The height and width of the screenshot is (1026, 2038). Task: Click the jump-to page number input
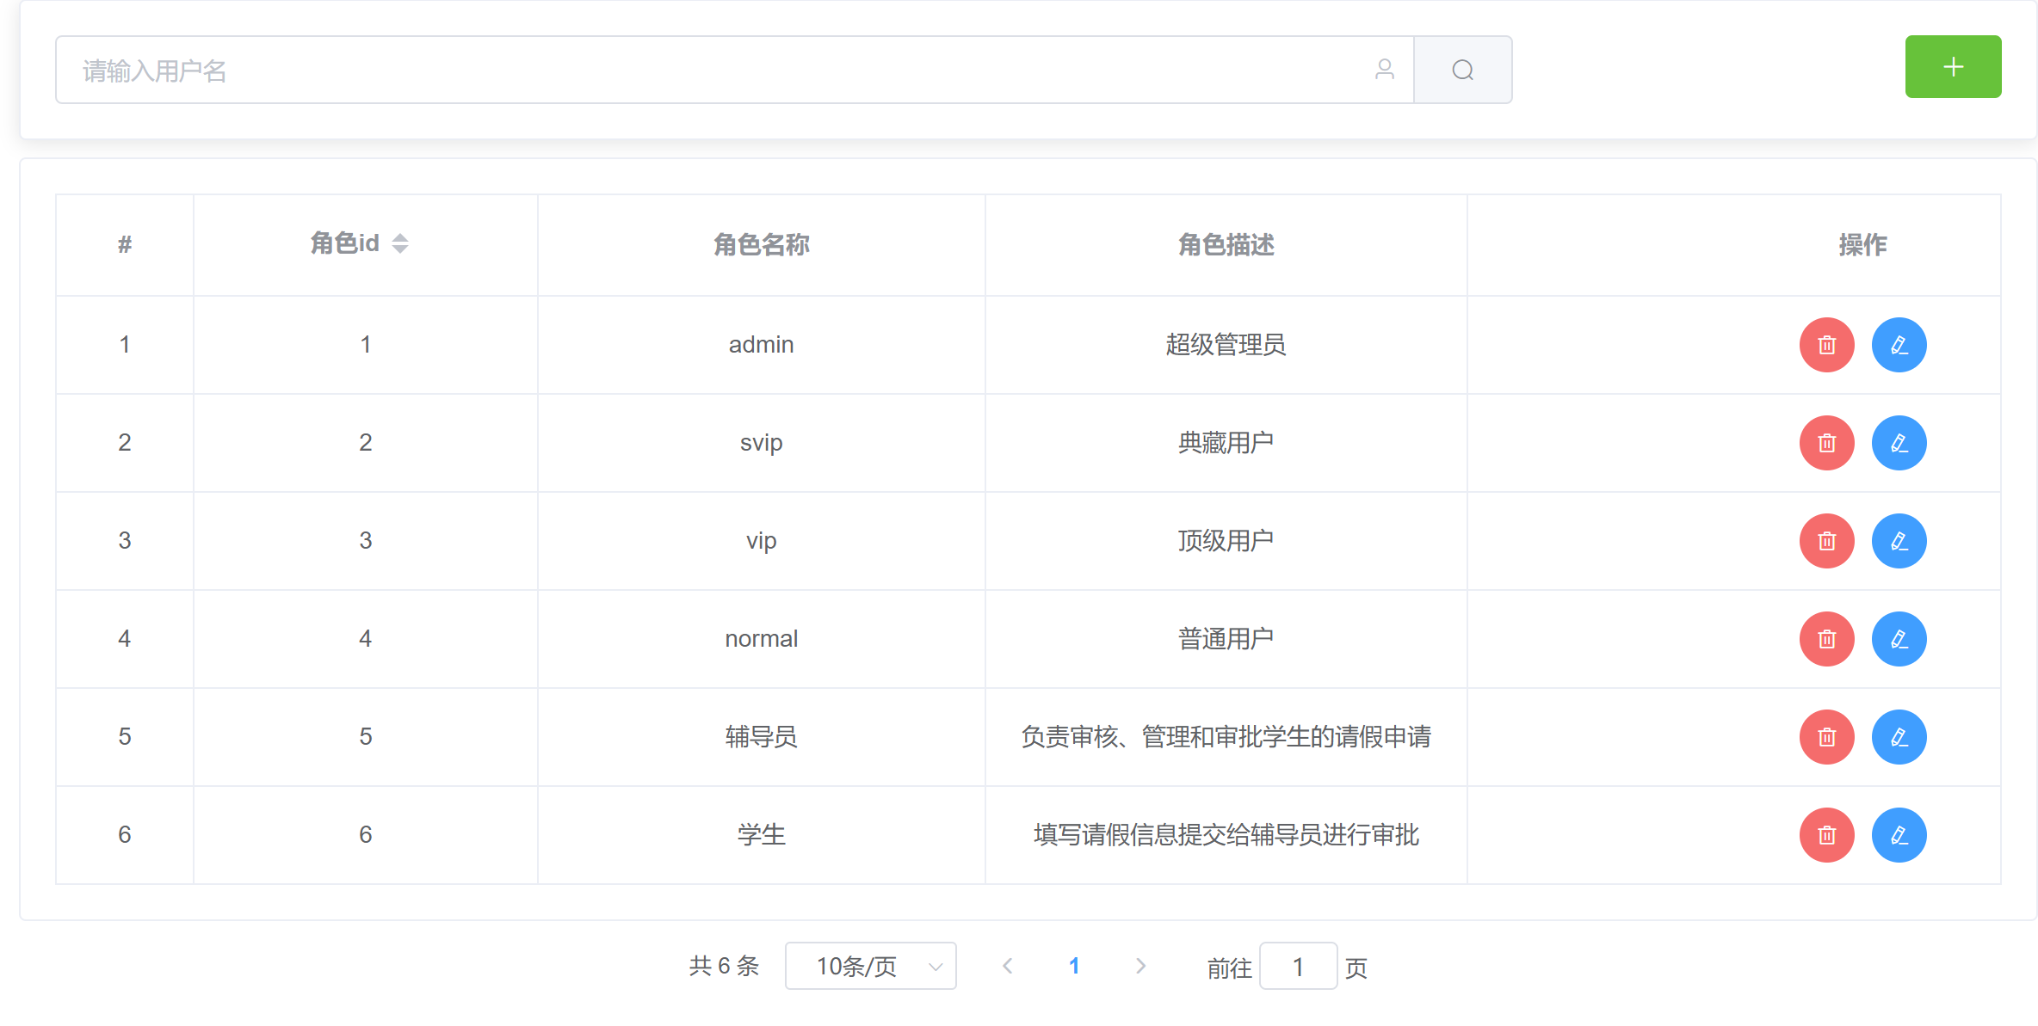1298,967
